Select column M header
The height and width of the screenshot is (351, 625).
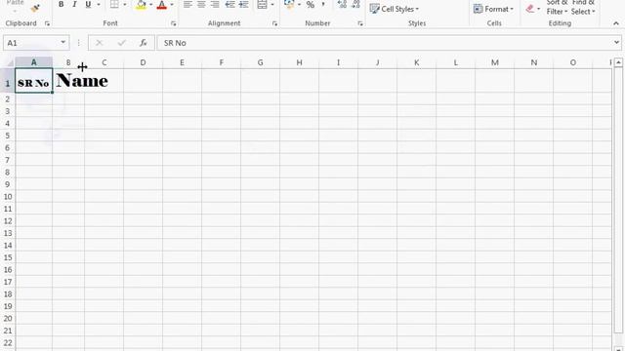495,62
